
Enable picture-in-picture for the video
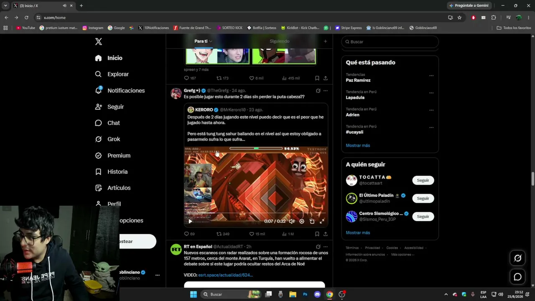pyautogui.click(x=312, y=221)
